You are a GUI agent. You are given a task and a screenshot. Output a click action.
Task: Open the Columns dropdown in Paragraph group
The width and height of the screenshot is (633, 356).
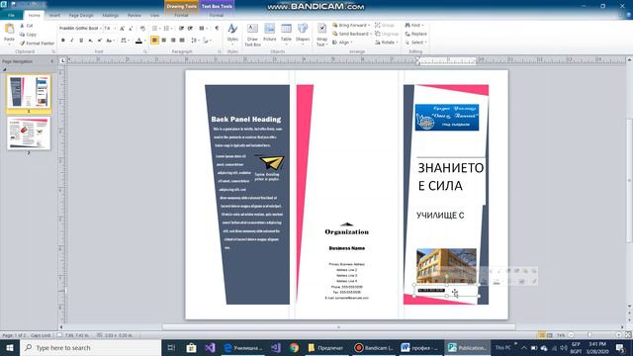pyautogui.click(x=203, y=29)
